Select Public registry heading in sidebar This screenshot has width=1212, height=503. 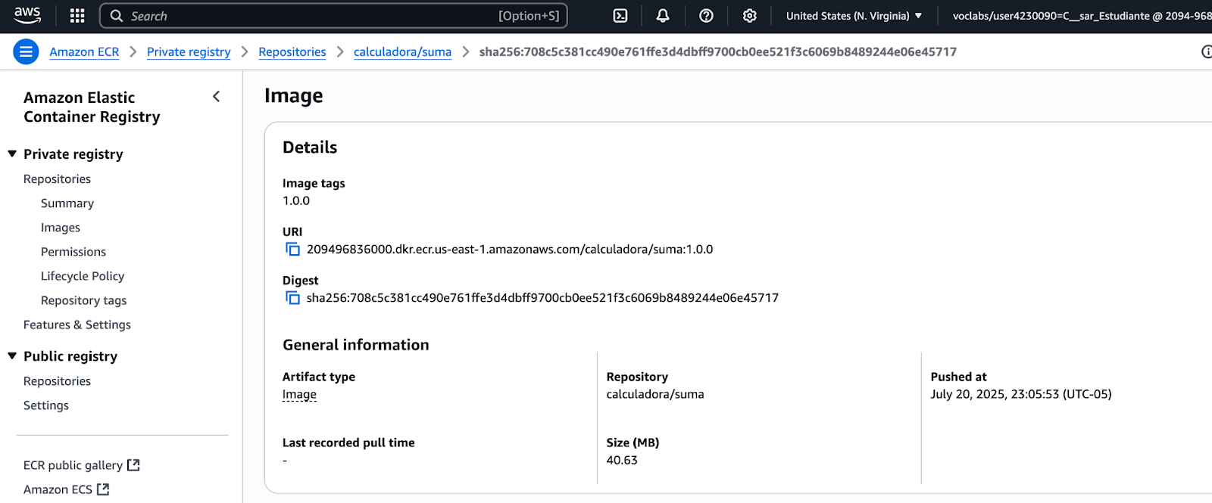tap(70, 356)
